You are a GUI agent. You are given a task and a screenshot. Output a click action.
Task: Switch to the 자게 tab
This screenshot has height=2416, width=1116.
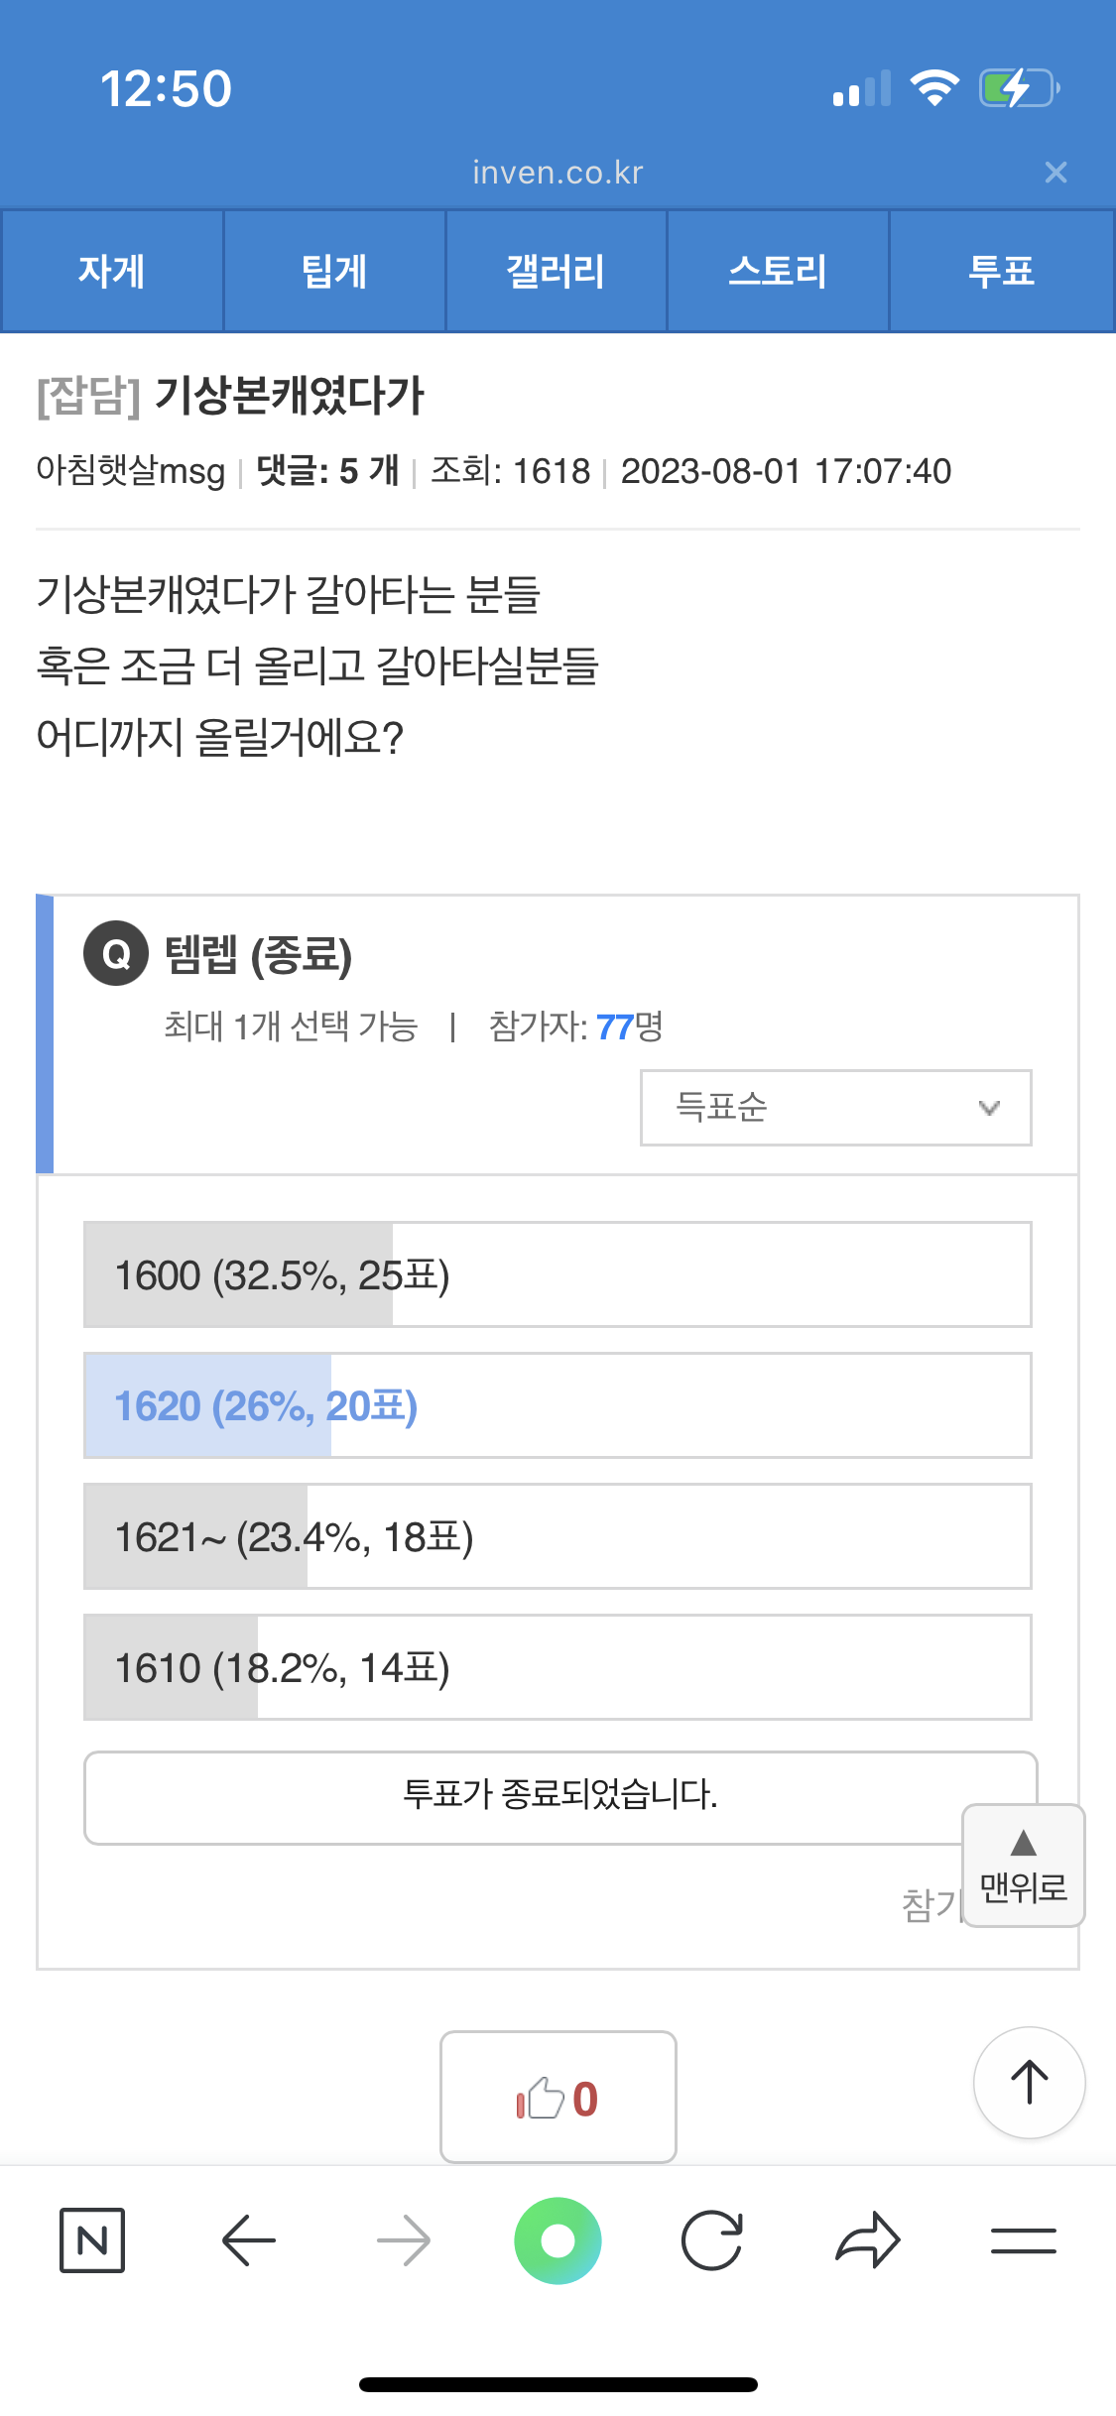pos(112,271)
